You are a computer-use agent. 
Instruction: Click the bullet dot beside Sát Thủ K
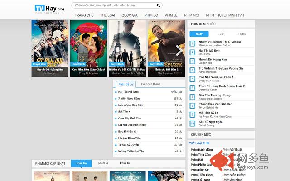pyautogui.click(x=115, y=111)
